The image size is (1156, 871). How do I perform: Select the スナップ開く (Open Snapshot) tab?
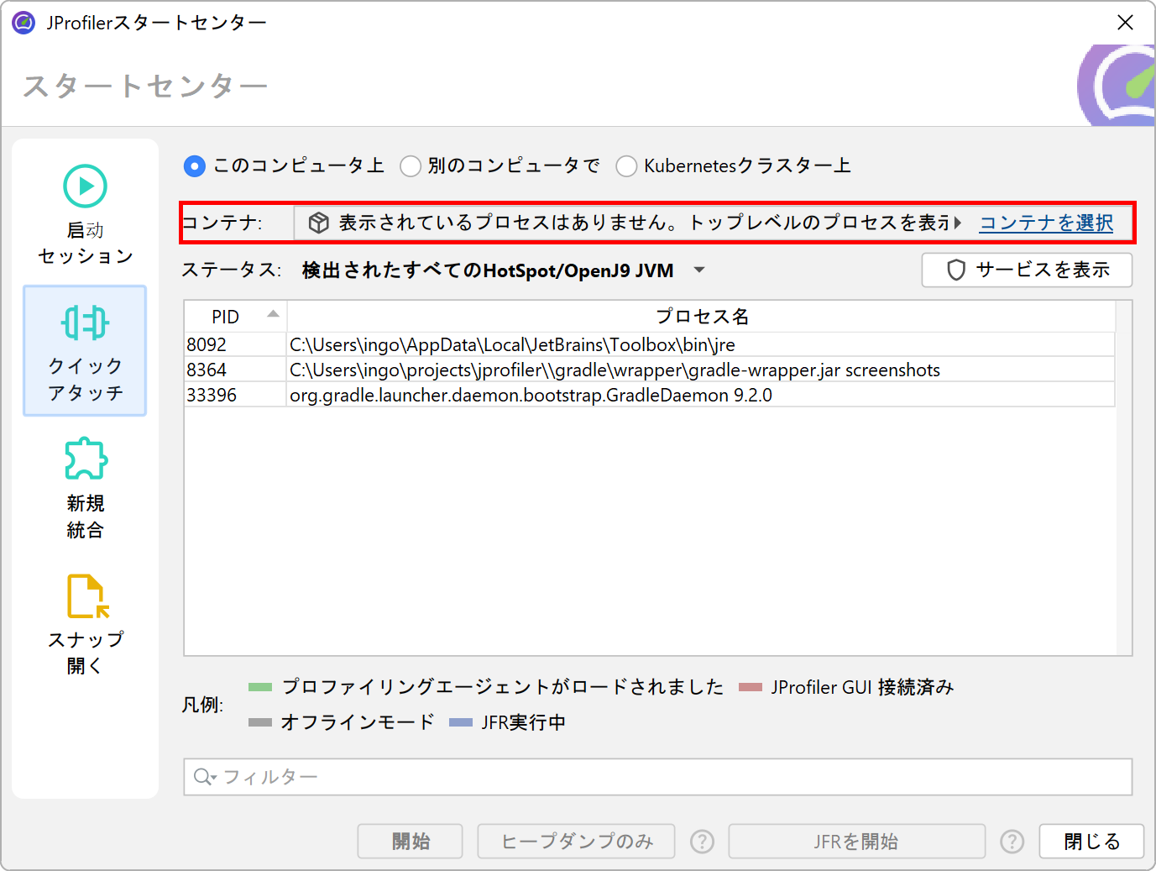pyautogui.click(x=85, y=623)
